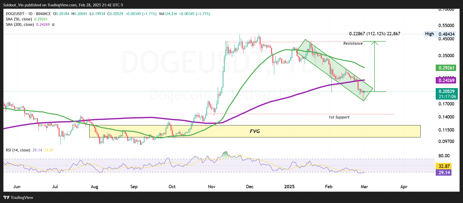Click the RSI legend signal value 32.87

point(49,150)
